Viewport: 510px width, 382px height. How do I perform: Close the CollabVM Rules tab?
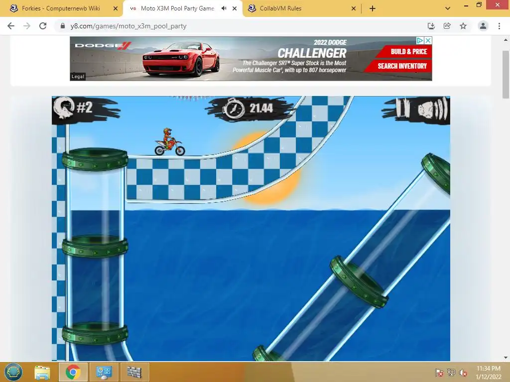[x=354, y=9]
